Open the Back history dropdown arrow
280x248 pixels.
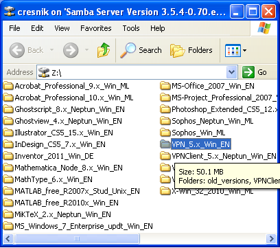pyautogui.click(x=52, y=49)
